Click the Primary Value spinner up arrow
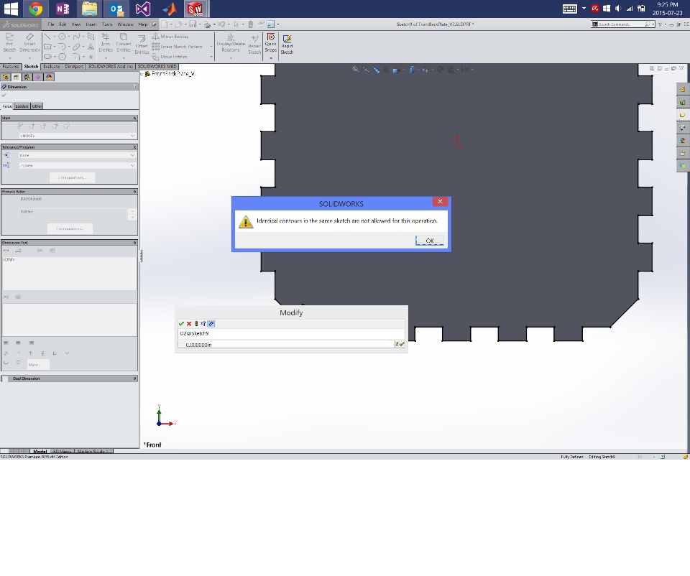The image size is (690, 576). point(132,210)
